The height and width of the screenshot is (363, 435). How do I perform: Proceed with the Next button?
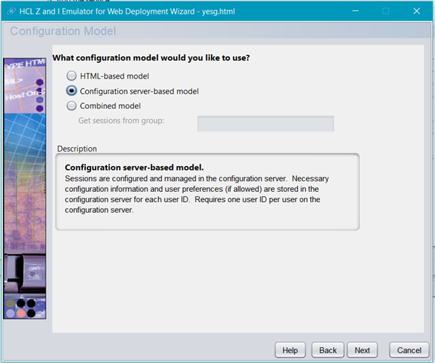(362, 350)
